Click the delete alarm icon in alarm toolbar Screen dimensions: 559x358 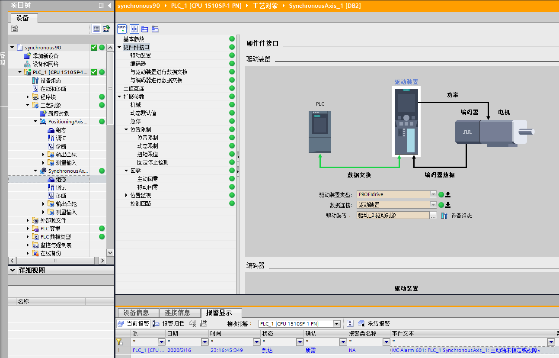(x=193, y=323)
